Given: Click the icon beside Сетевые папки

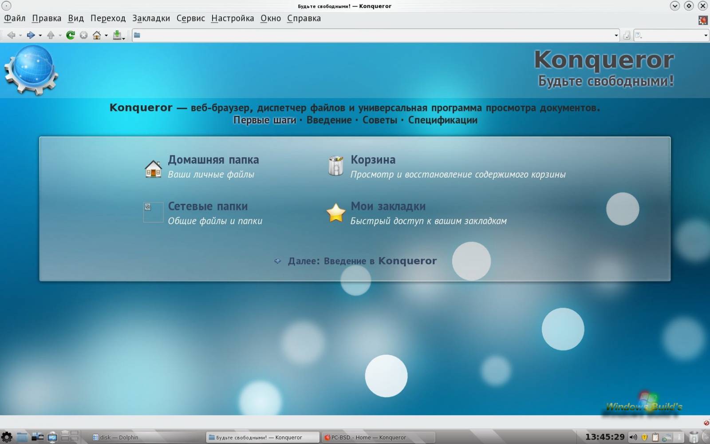Looking at the screenshot, I should tap(153, 212).
